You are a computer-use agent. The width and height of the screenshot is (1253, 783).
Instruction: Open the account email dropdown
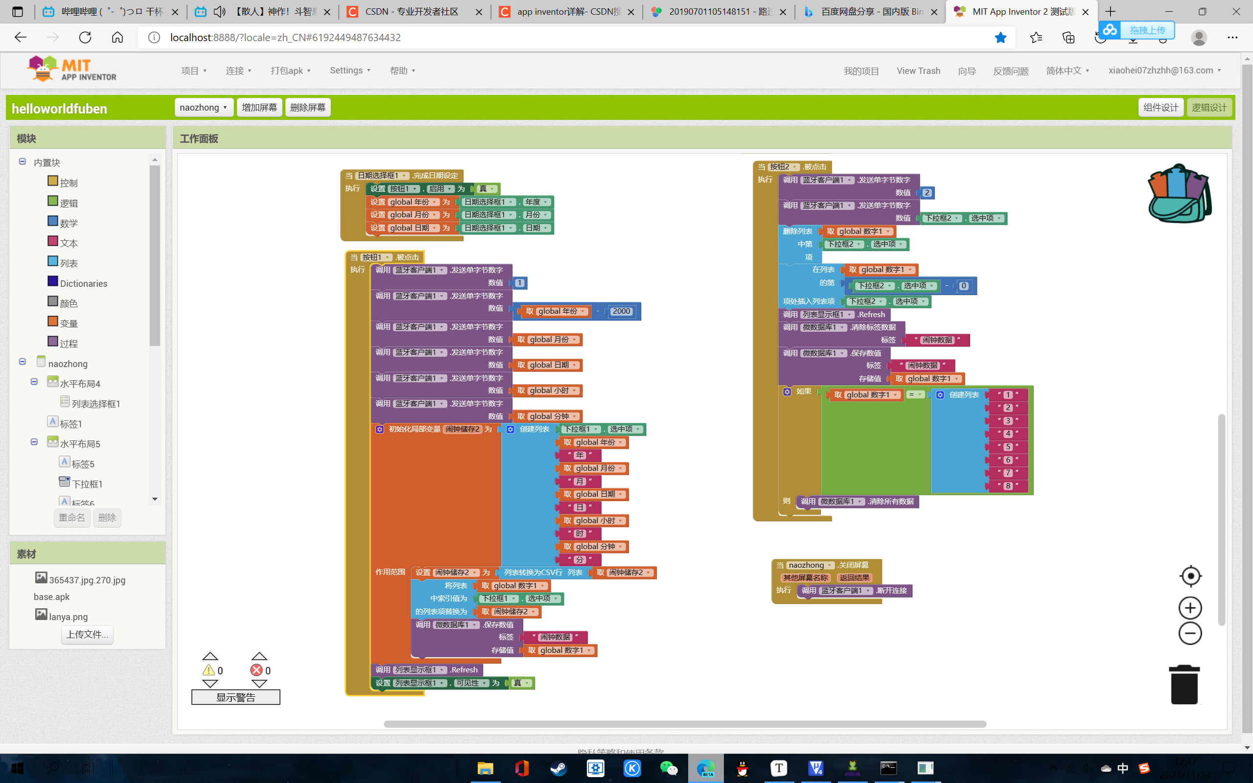tap(1165, 70)
